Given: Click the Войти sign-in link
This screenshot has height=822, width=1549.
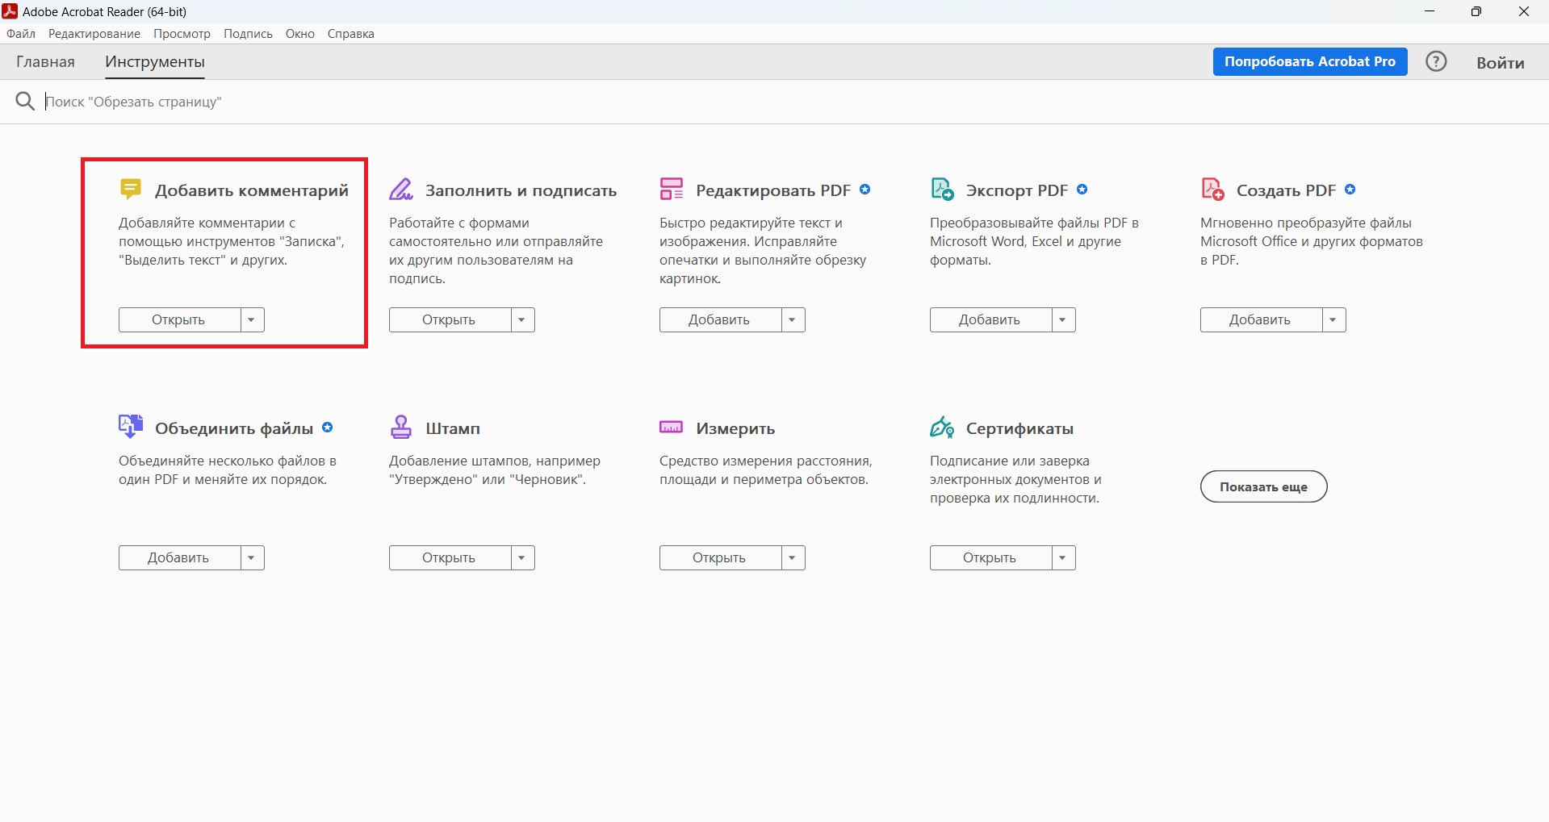Looking at the screenshot, I should [x=1501, y=63].
